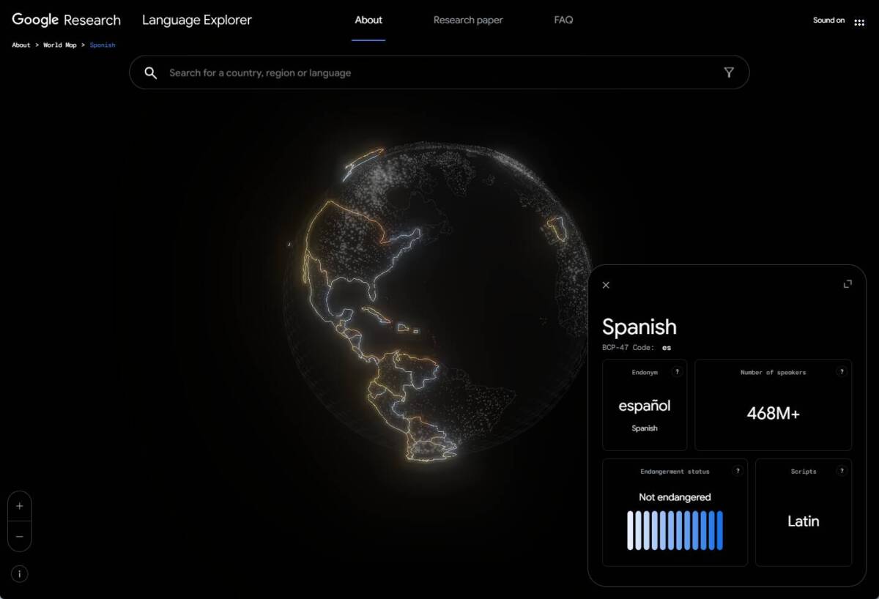Click the info icon at bottom left
879x599 pixels.
pyautogui.click(x=19, y=573)
